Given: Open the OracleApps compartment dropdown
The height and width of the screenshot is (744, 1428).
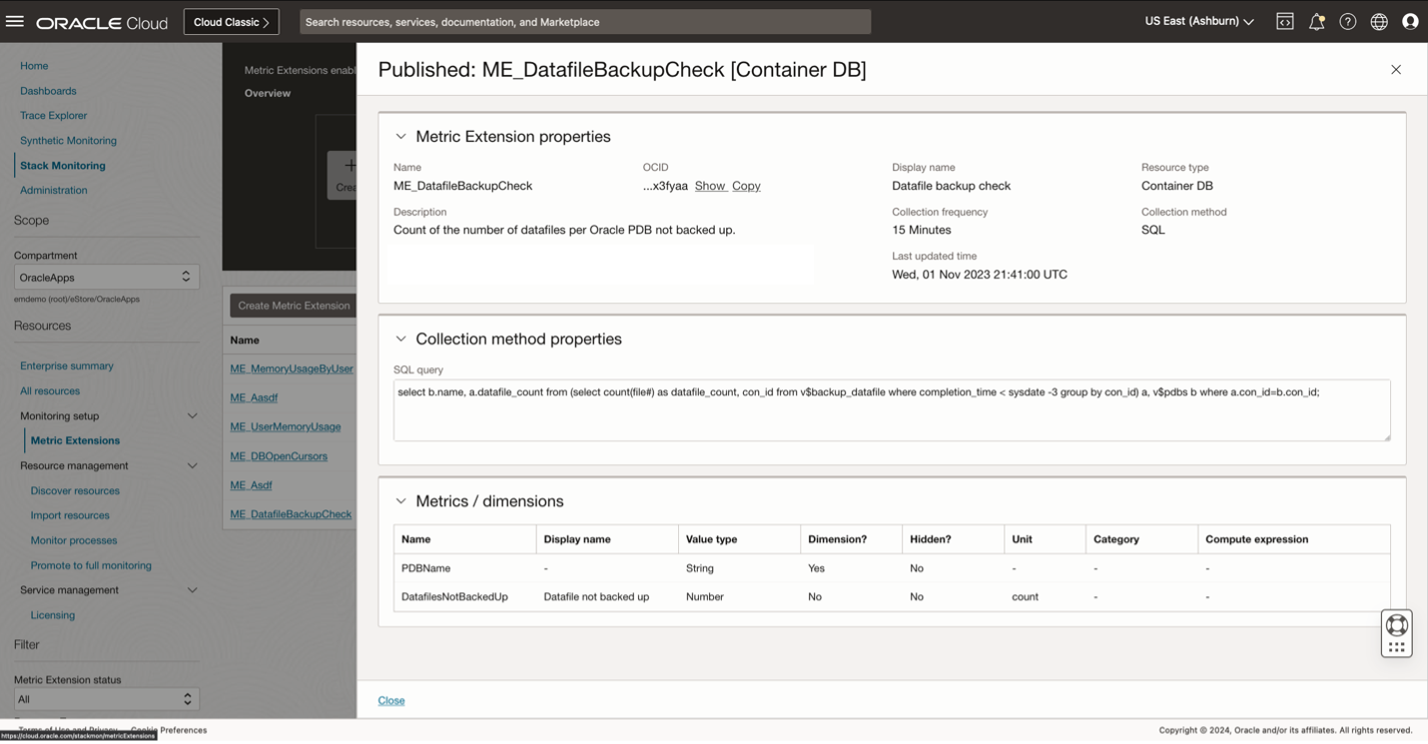Looking at the screenshot, I should [x=106, y=277].
